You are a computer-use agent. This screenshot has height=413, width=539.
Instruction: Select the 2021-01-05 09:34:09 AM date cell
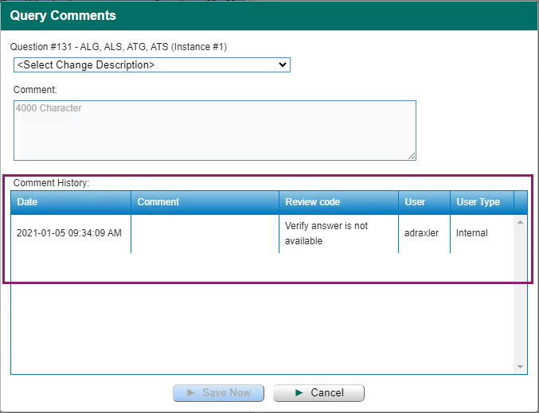[x=69, y=233]
